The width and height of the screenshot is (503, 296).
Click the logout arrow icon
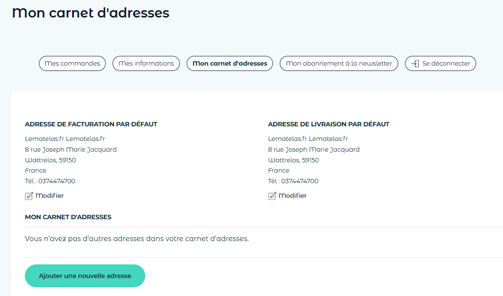(x=415, y=64)
